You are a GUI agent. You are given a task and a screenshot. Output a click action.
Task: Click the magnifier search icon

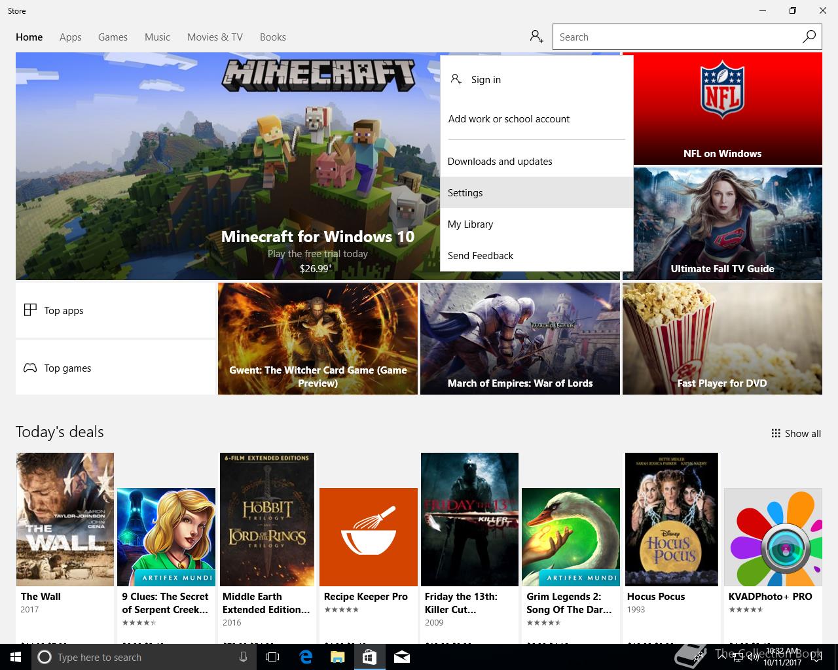809,37
